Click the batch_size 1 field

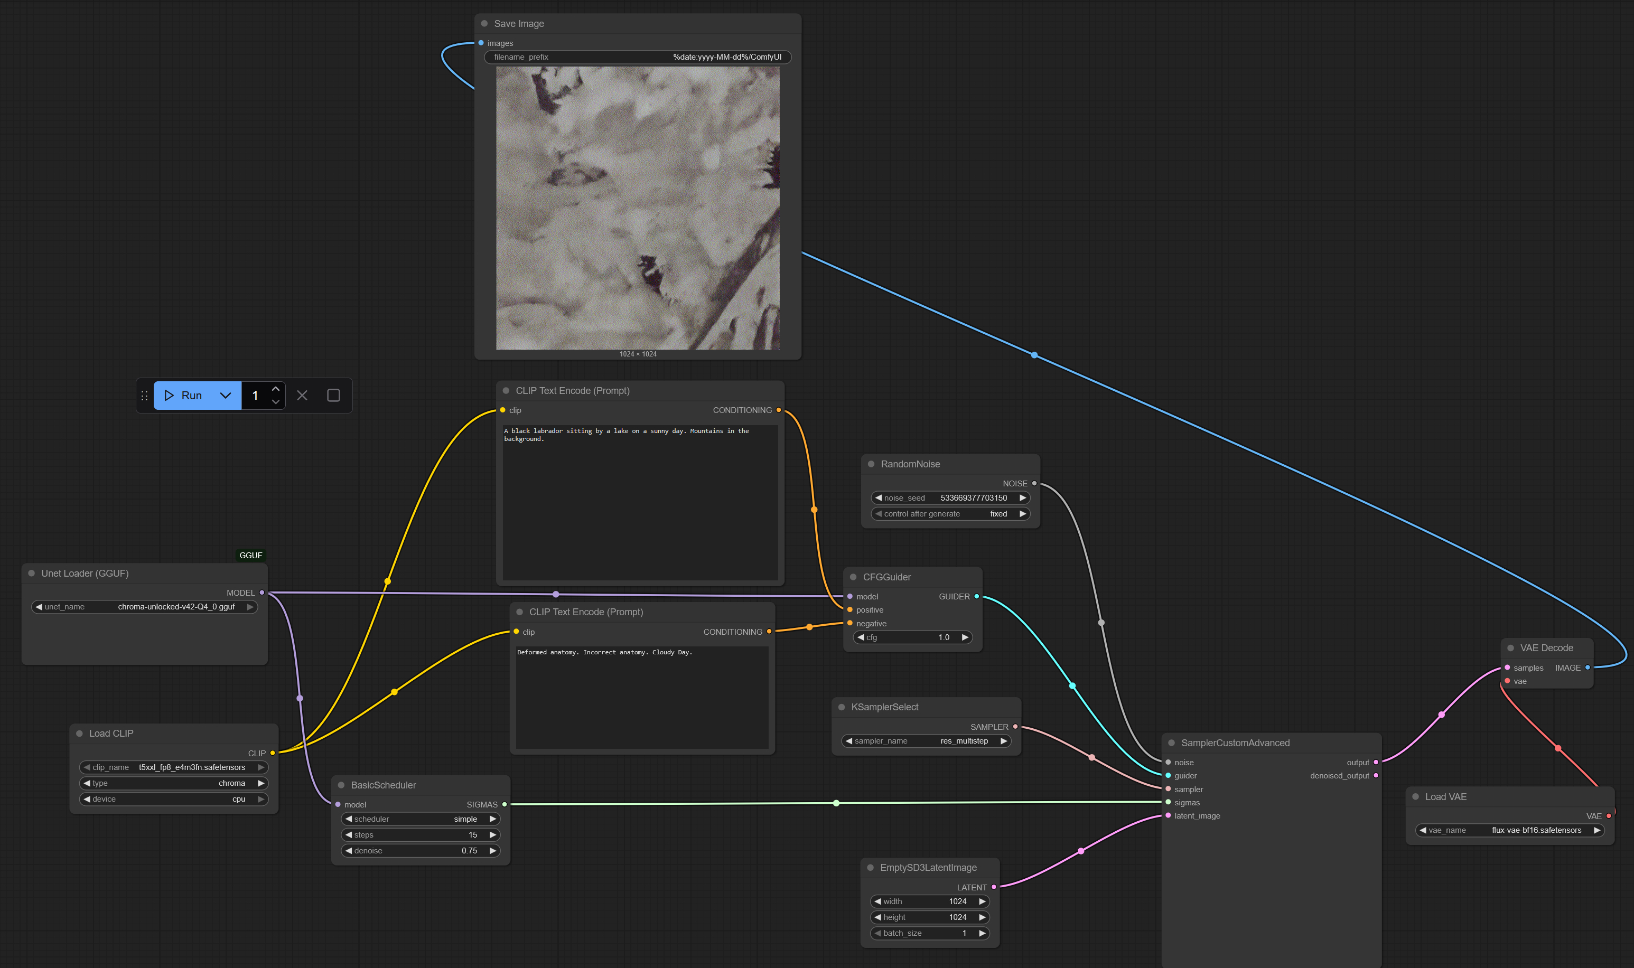930,934
